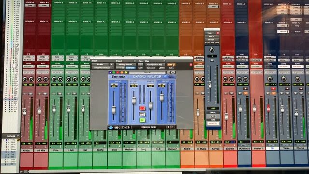Click the yellow round button in the Sonnox toolbar
This screenshot has width=309, height=174.
click(126, 72)
